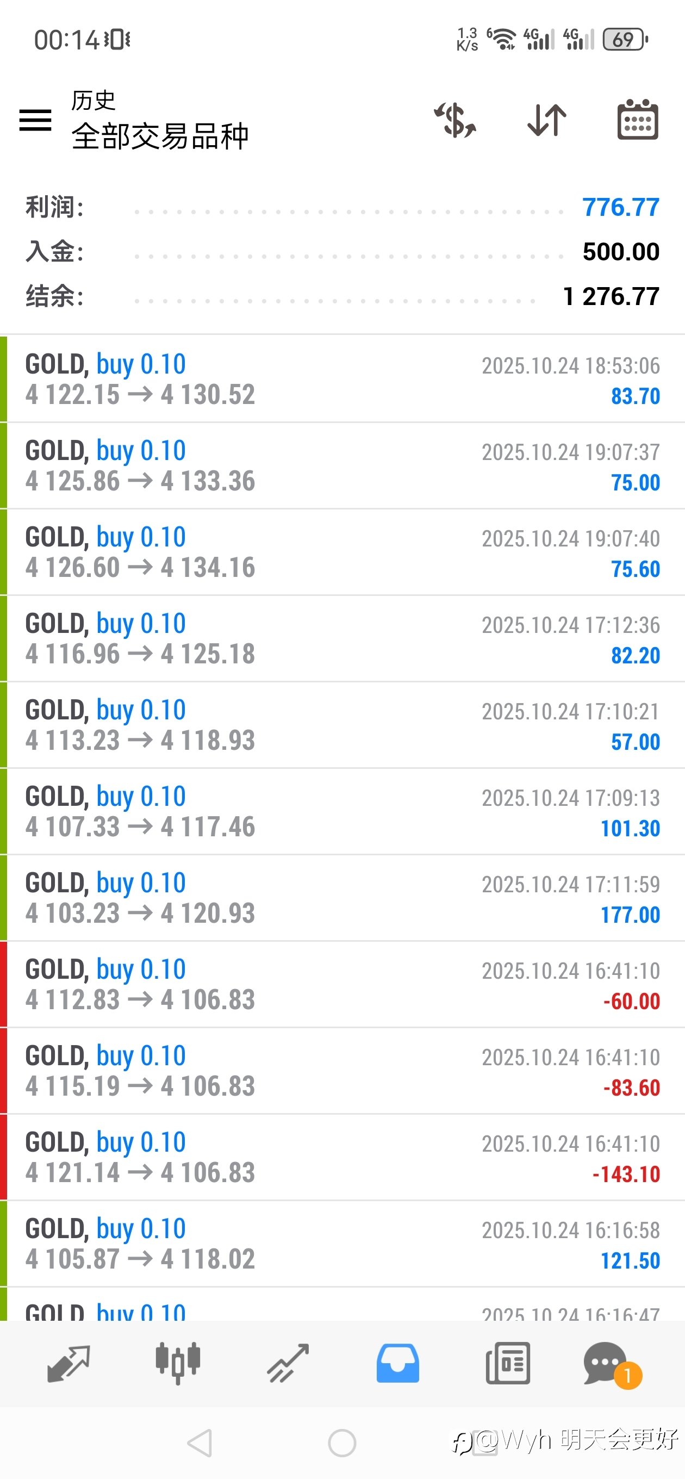Open GOLD trade with profit 101.30
This screenshot has width=685, height=1479.
342,812
